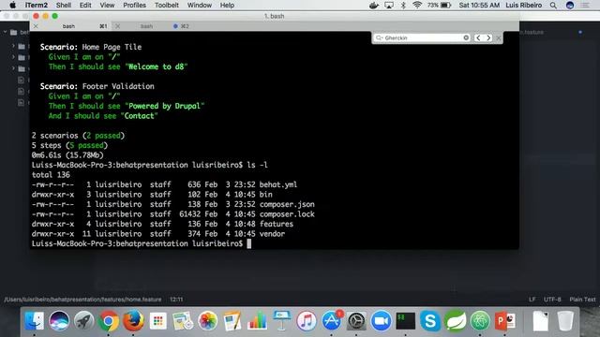600x337 pixels.
Task: Open System Preferences from the Dock
Action: pos(356,321)
